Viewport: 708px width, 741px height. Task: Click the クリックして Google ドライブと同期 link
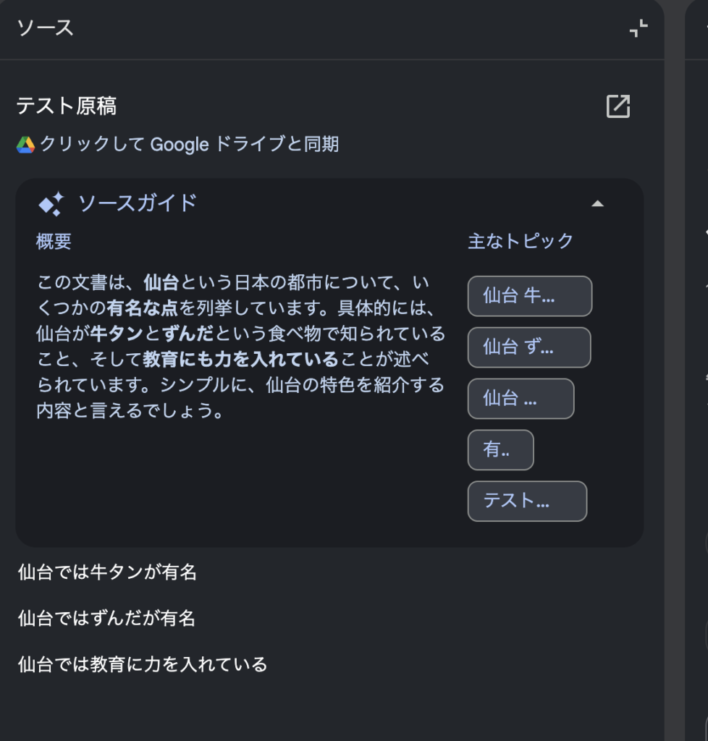click(189, 144)
